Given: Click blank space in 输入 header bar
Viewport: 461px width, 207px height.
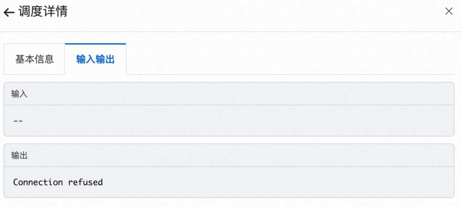Looking at the screenshot, I should coord(242,94).
